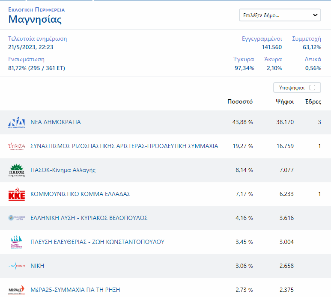Click the 2.375 votes value

click(286, 290)
